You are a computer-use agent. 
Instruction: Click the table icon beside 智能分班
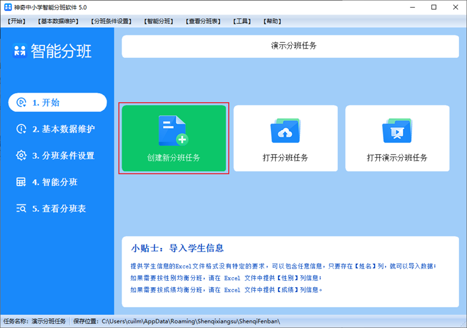point(22,182)
